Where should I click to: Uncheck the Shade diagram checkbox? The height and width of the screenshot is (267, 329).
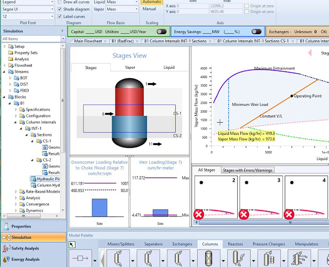(60, 9)
